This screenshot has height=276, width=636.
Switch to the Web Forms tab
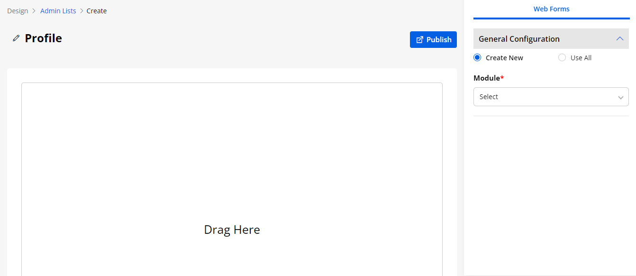tap(551, 9)
